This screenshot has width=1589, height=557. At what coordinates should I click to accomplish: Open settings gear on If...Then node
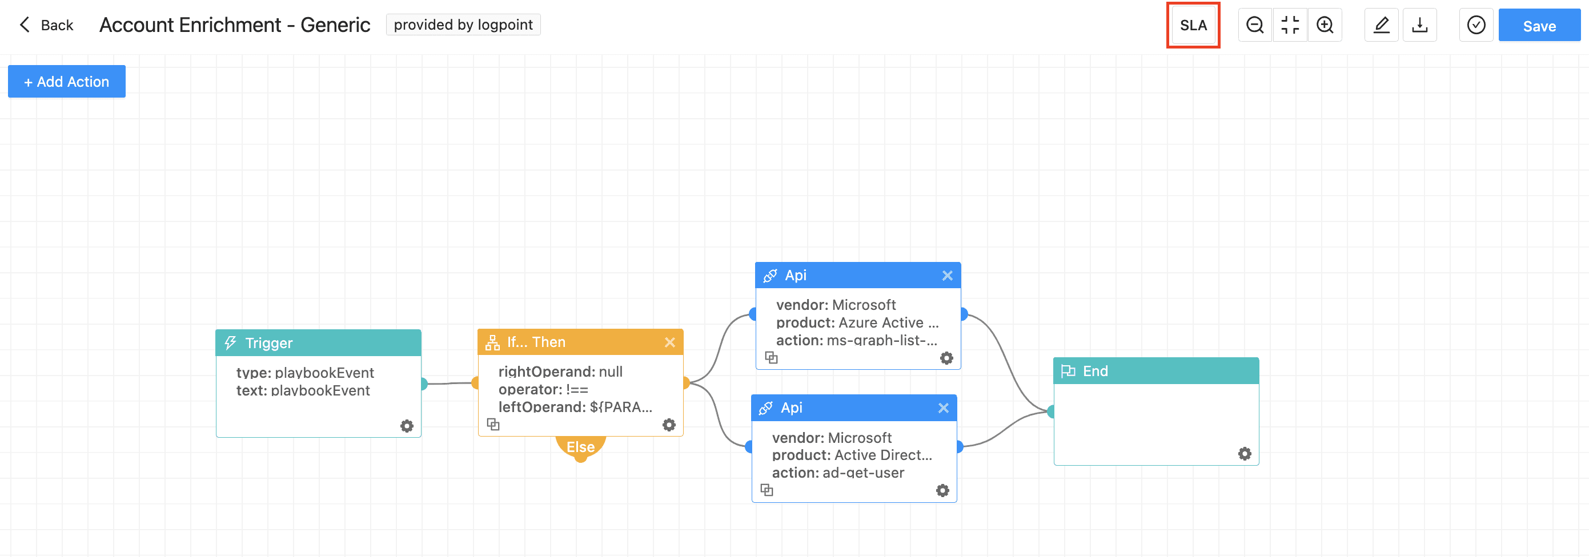coord(669,425)
